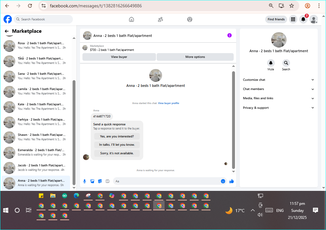
Task: Expand Privacy & support section
Action: coord(279,108)
